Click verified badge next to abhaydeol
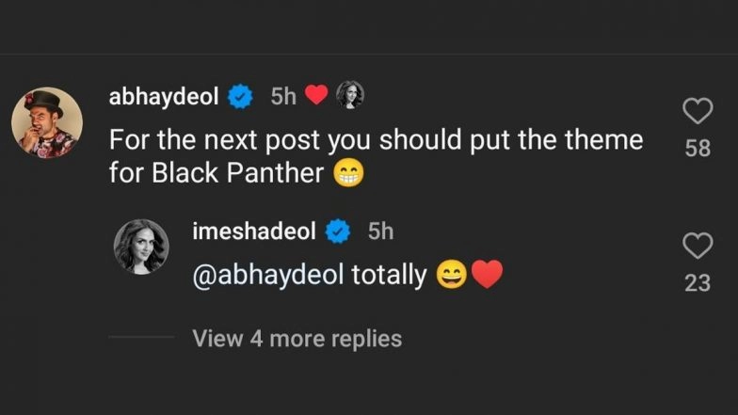Image resolution: width=738 pixels, height=415 pixels. [x=242, y=95]
